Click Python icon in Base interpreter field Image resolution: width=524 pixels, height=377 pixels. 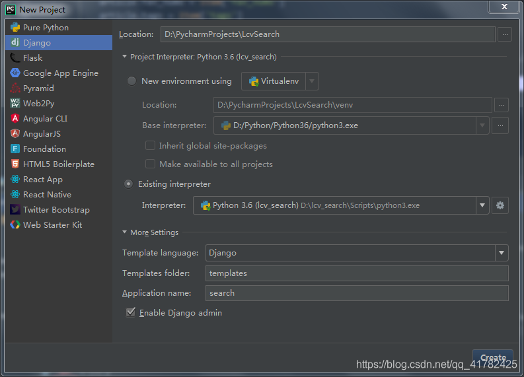pyautogui.click(x=226, y=125)
